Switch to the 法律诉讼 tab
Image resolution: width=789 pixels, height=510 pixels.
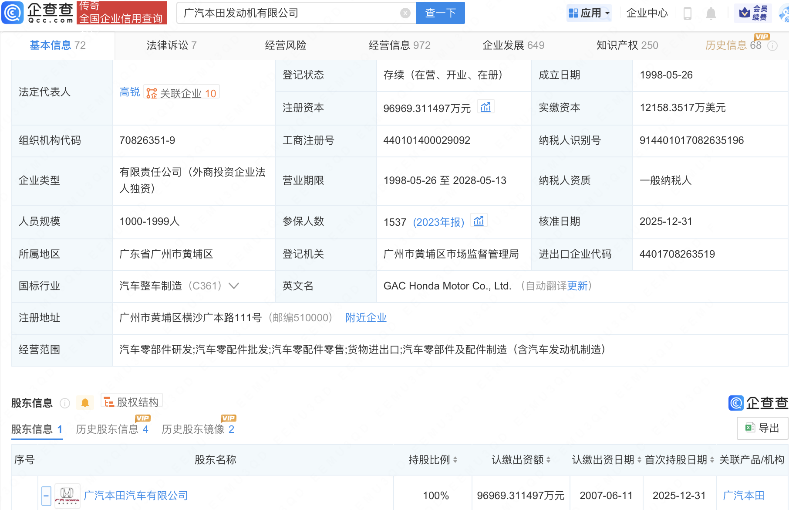(172, 45)
